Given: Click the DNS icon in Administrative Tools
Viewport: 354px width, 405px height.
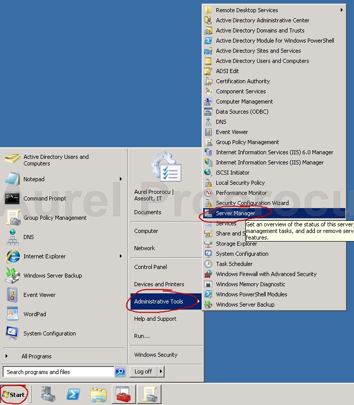Looking at the screenshot, I should coord(208,122).
